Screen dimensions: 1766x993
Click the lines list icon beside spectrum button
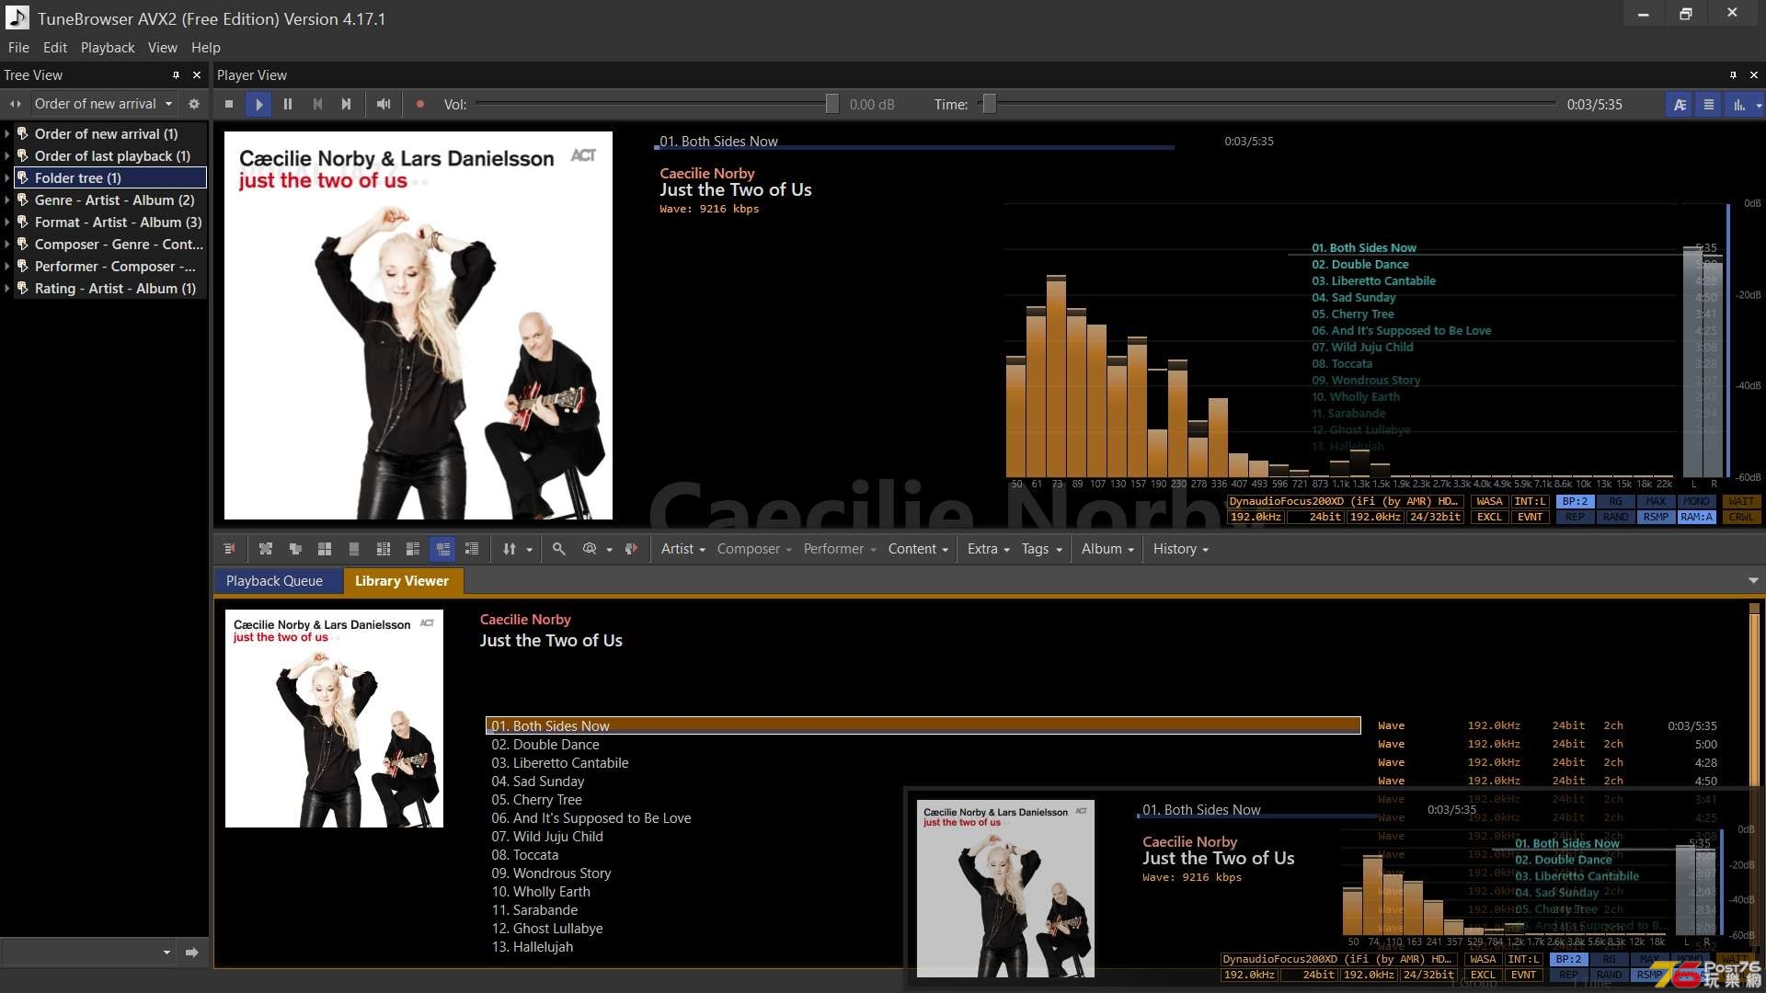click(1709, 105)
